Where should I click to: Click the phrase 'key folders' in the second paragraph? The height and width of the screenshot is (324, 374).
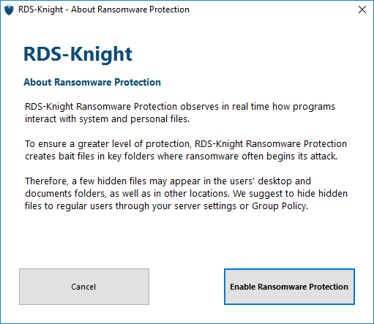coord(131,157)
